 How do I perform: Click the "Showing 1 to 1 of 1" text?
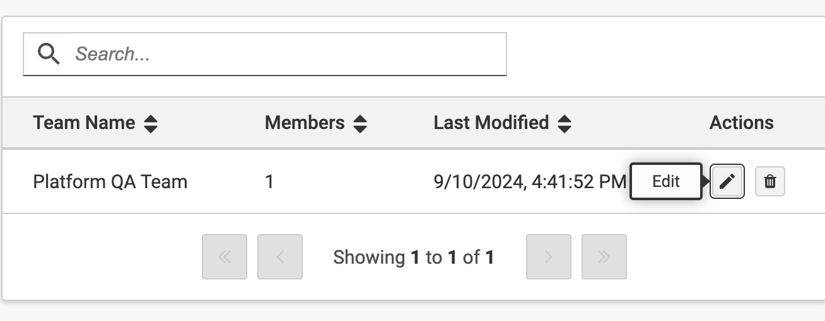click(x=414, y=257)
